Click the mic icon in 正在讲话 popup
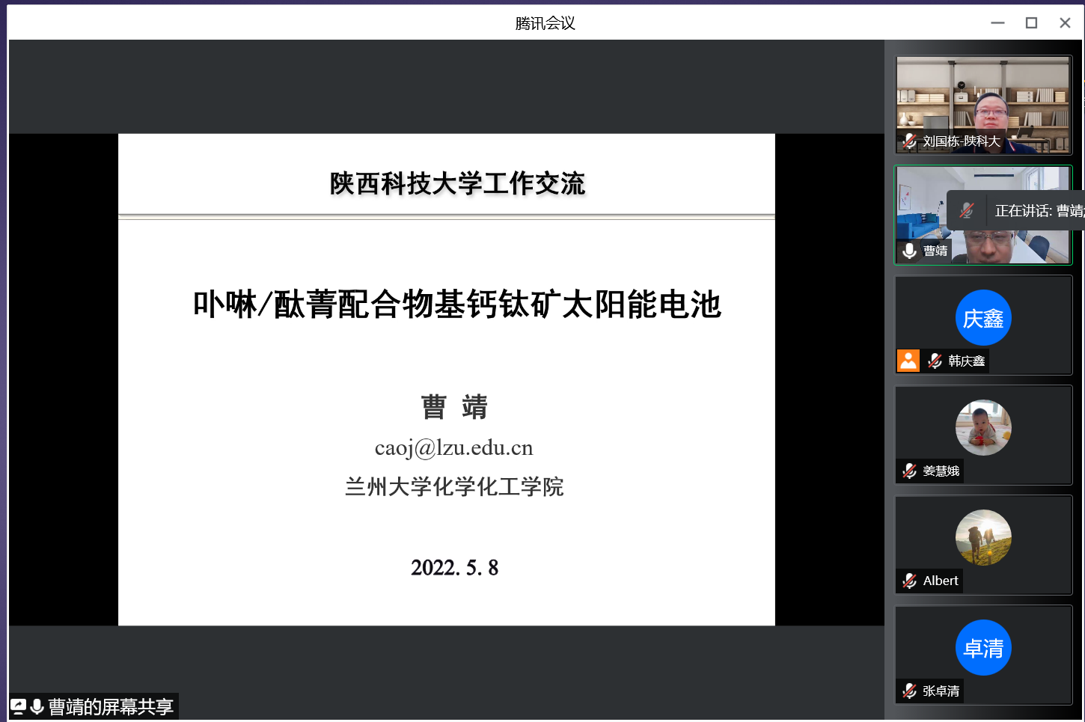Screen dimensions: 1085x722 [x=967, y=211]
